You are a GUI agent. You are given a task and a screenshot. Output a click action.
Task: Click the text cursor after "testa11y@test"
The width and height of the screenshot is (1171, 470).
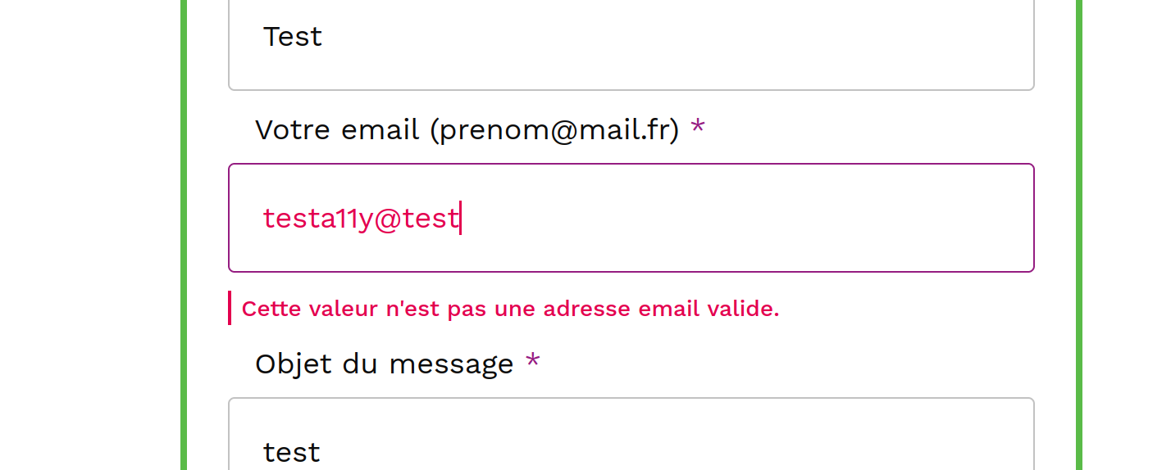coord(461,219)
